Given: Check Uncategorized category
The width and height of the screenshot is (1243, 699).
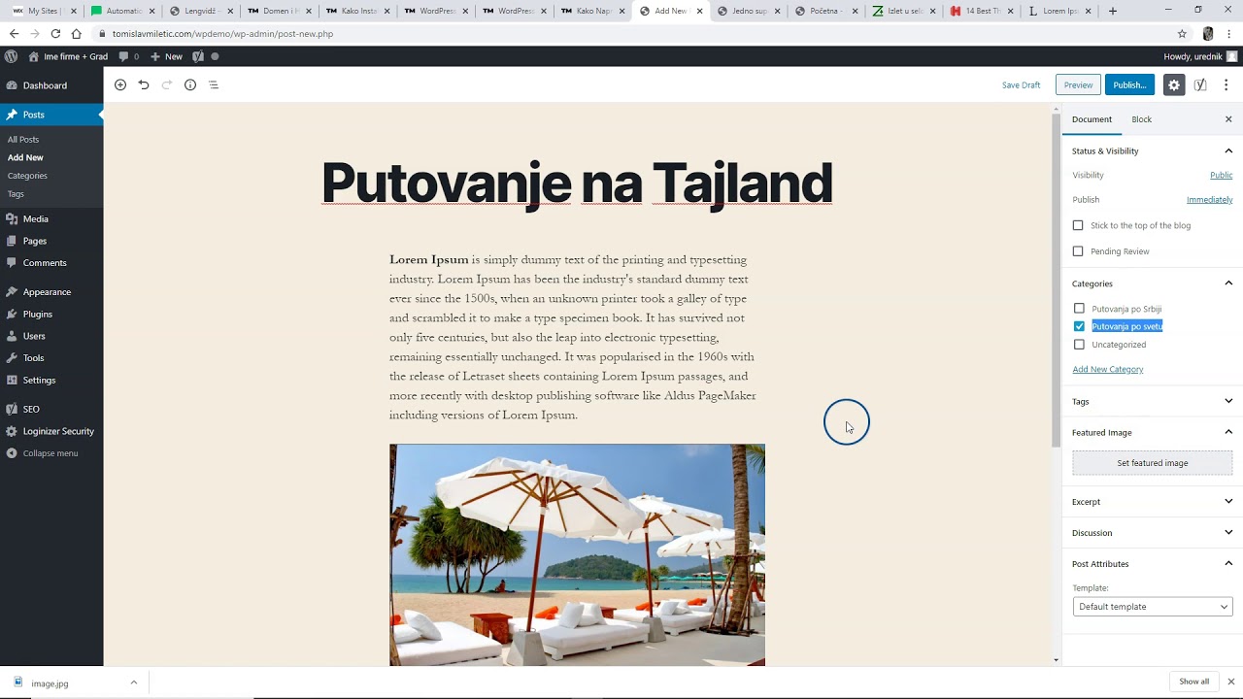Looking at the screenshot, I should (1079, 345).
